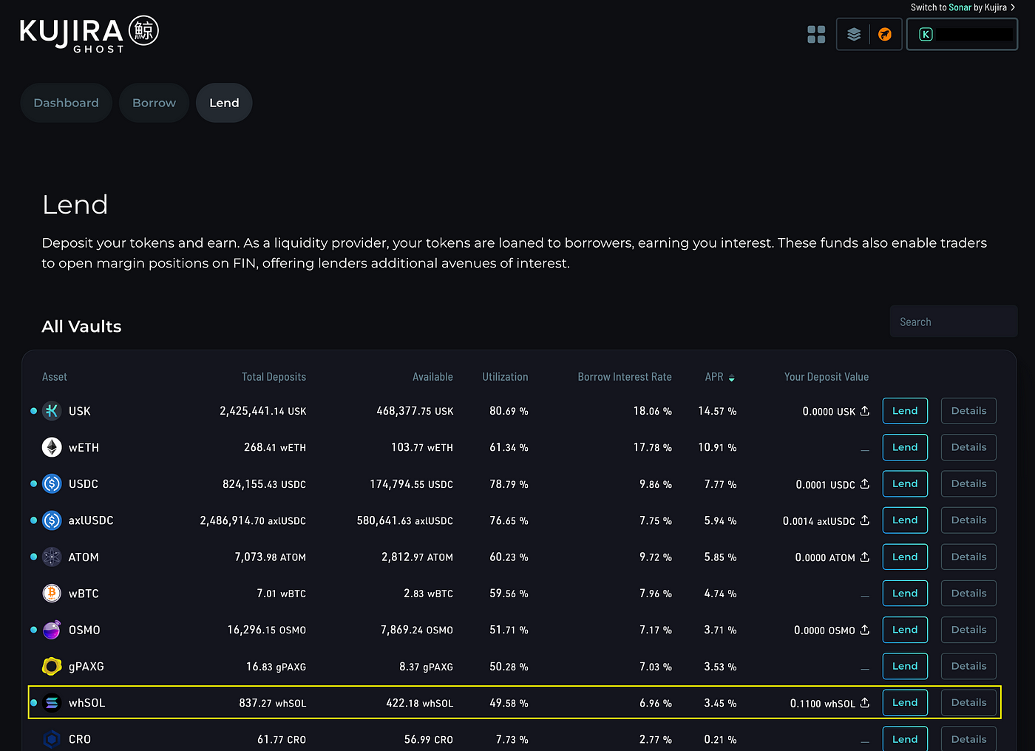This screenshot has width=1035, height=751.
Task: Open Details for CRO vault
Action: pos(968,739)
